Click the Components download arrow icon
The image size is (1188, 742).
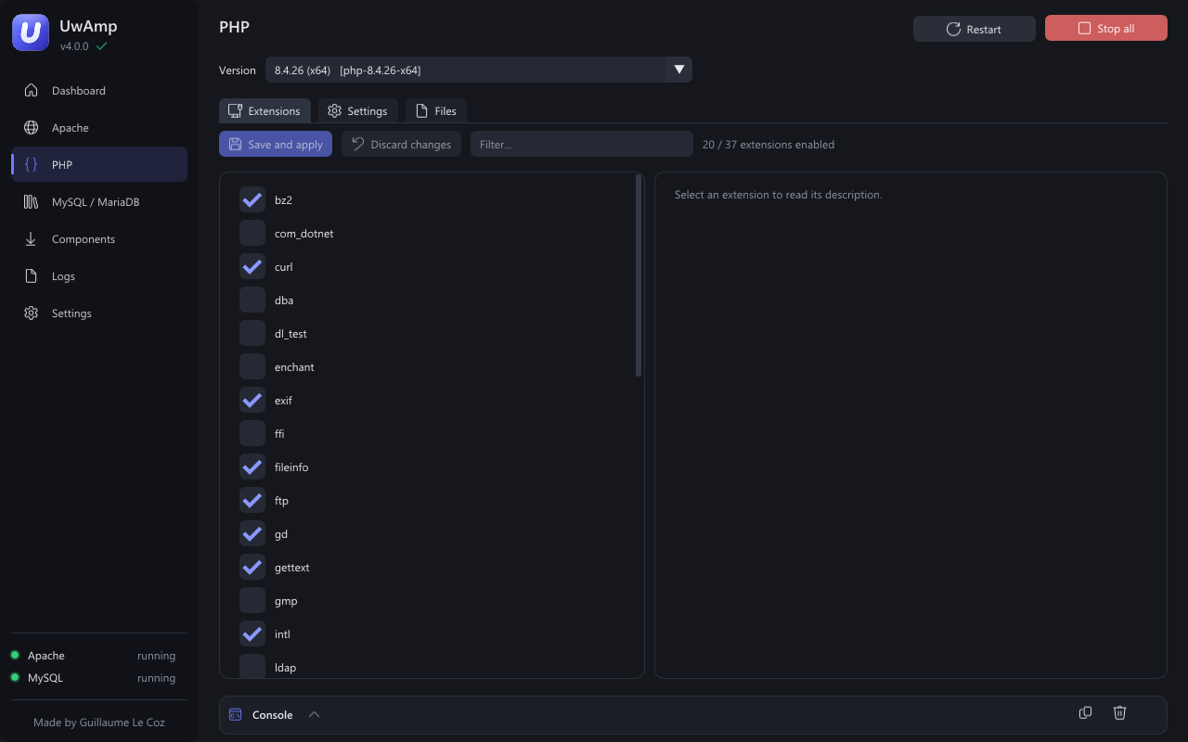[32, 239]
